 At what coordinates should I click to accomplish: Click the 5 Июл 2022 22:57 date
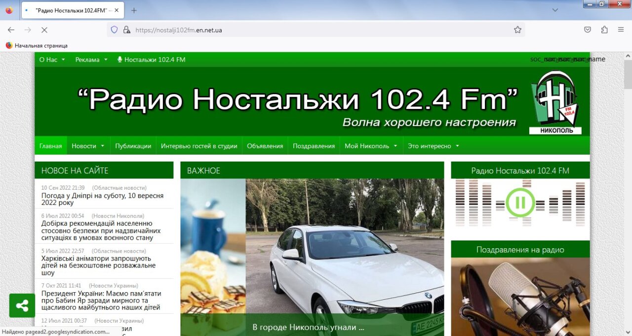[x=63, y=251]
